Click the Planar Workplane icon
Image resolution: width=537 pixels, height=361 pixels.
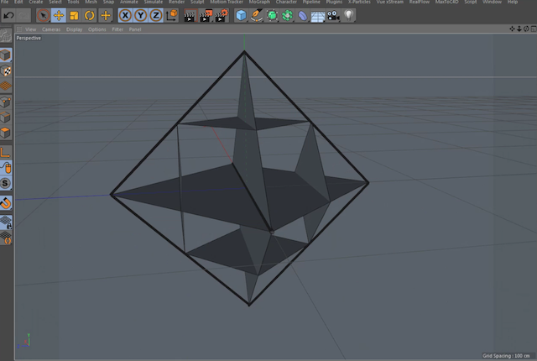6,238
